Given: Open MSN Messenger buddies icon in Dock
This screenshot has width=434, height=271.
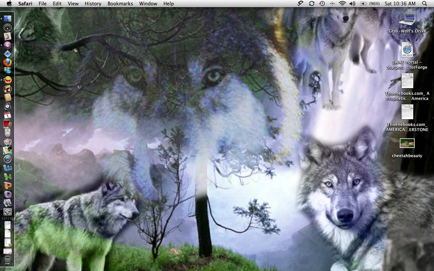Looking at the screenshot, I should 7,71.
